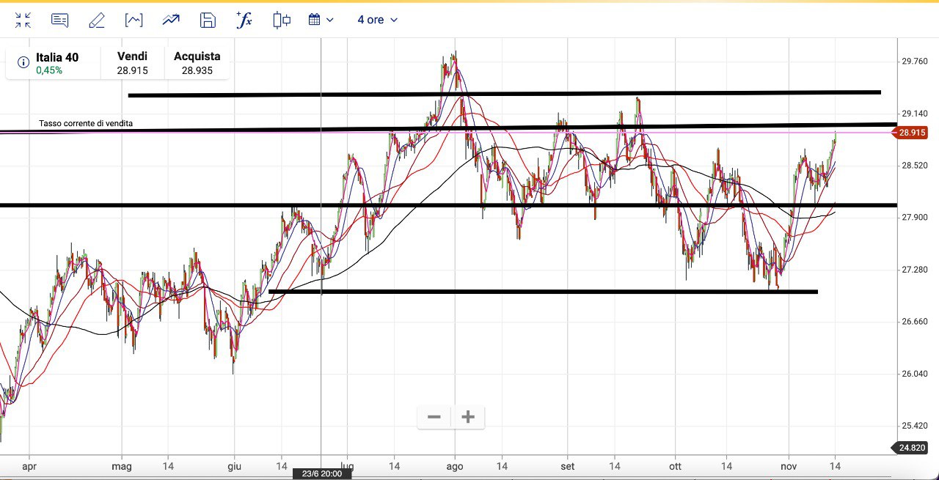Open the comments speech bubble tool
Screen dimensions: 939x480
pos(59,20)
